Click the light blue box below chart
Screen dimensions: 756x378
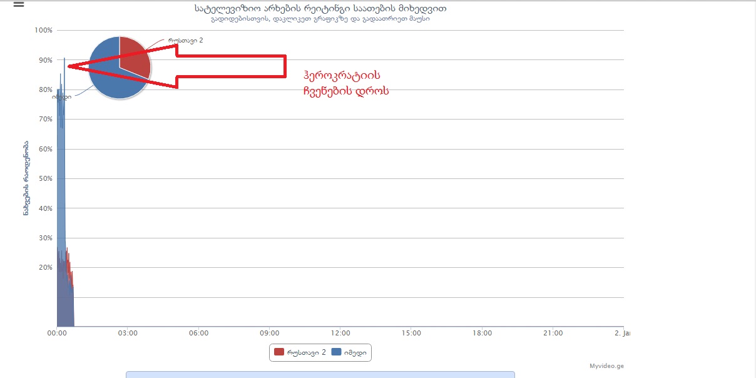(x=320, y=374)
